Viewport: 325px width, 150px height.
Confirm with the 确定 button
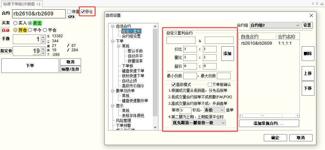(x=275, y=138)
